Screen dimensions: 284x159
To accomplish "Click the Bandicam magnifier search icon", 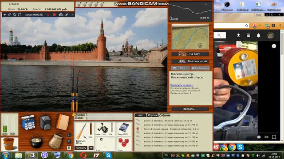I will coord(15,15).
